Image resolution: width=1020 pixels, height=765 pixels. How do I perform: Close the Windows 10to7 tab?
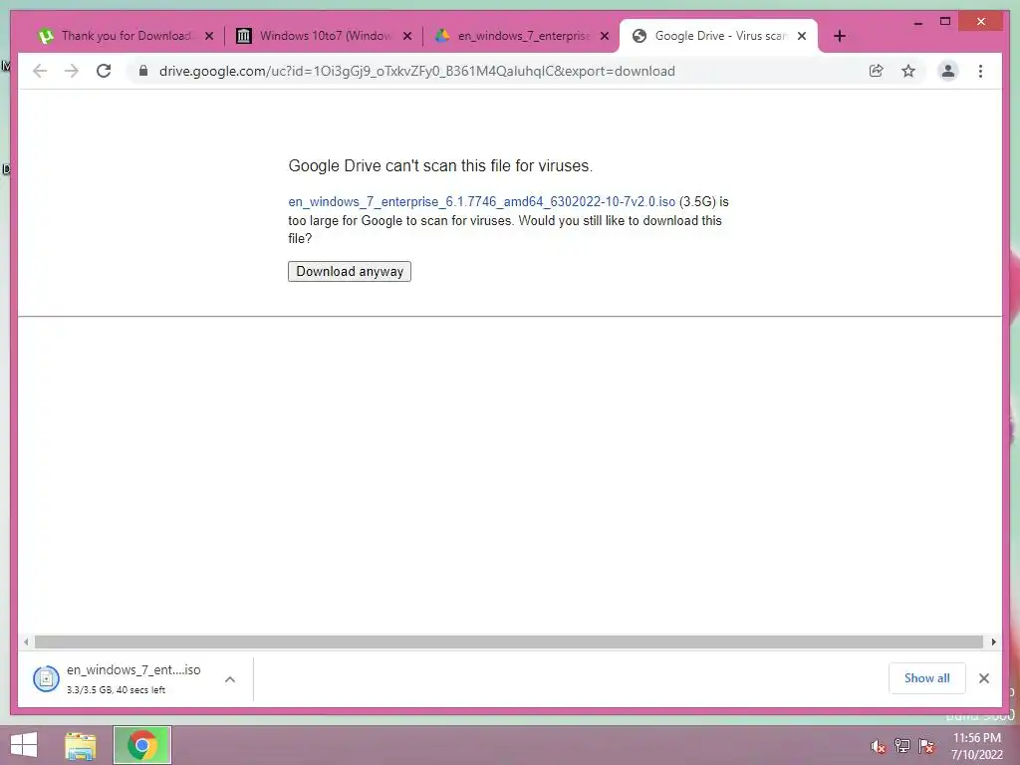point(407,36)
